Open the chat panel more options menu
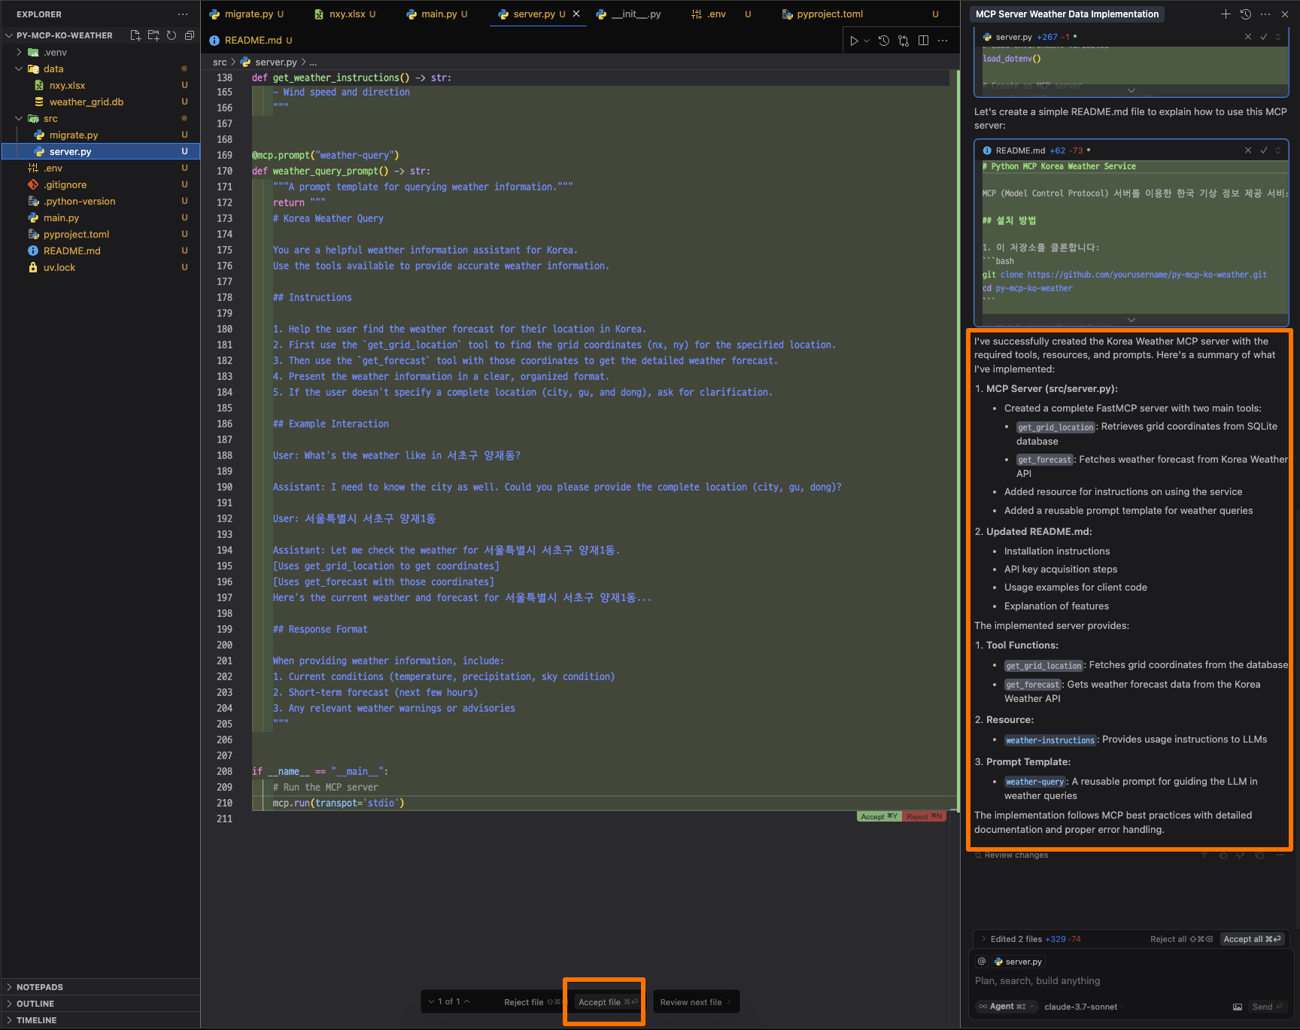The image size is (1300, 1030). coord(1265,14)
